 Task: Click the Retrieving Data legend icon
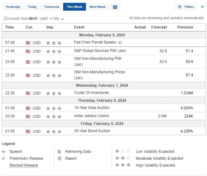pos(59,152)
